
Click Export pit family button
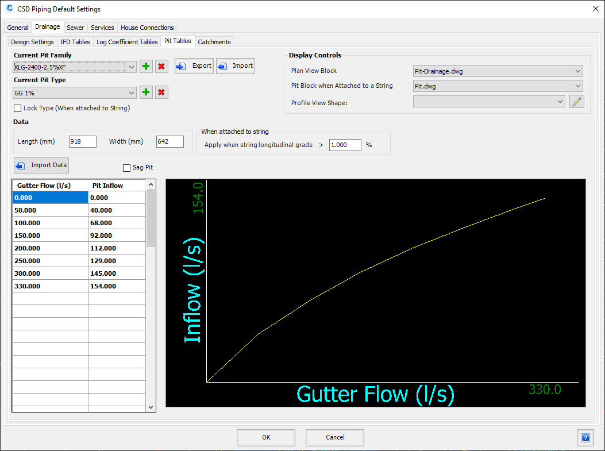pos(194,66)
